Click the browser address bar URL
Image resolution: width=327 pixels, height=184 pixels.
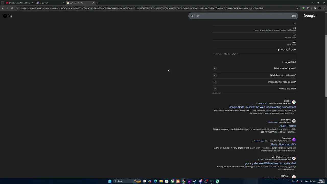point(141,8)
